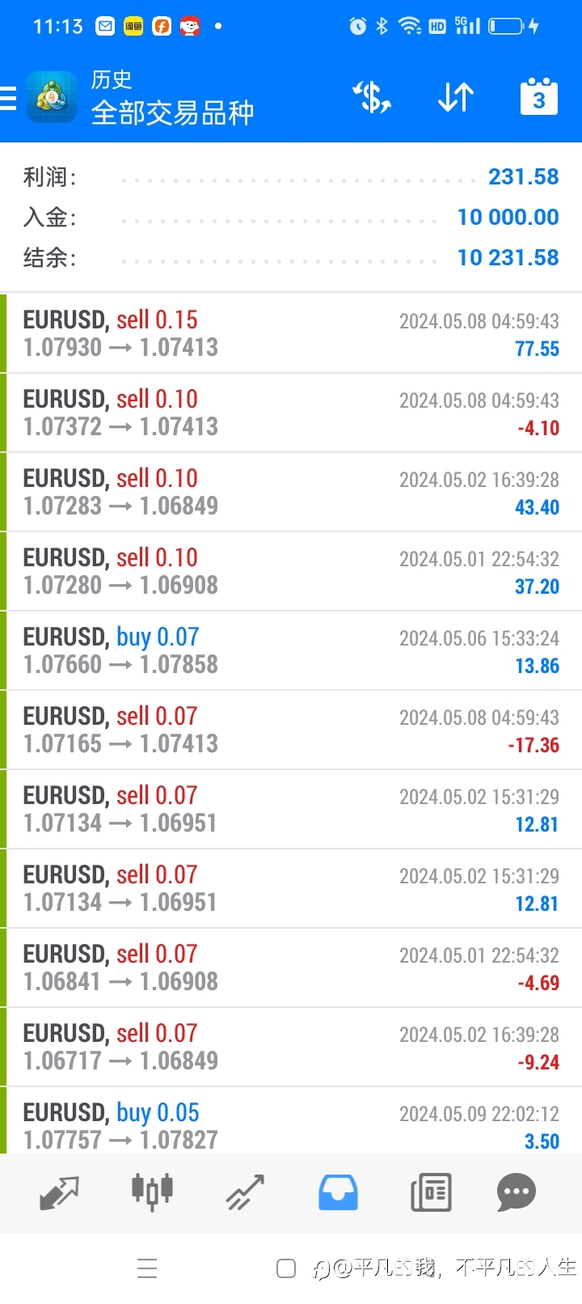Tap the system navigation menu lines
The width and height of the screenshot is (582, 1304).
(147, 1268)
